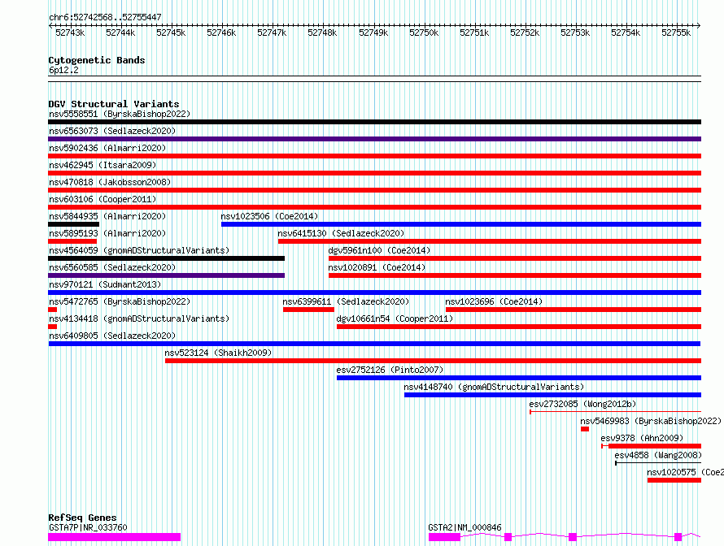Click the Cytogenetic Bands track title
This screenshot has height=546, width=724.
click(x=97, y=60)
